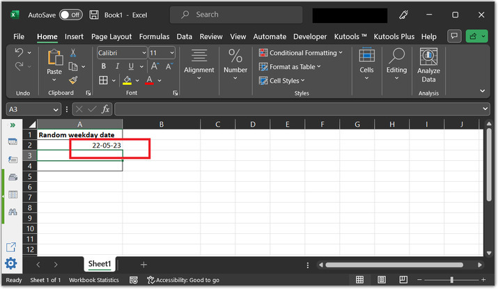Expand the Cells group

pyautogui.click(x=366, y=65)
